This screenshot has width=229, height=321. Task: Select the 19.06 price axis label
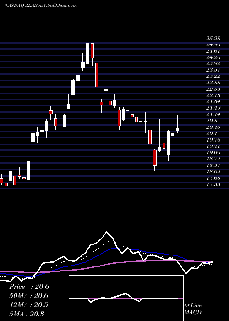click(213, 153)
